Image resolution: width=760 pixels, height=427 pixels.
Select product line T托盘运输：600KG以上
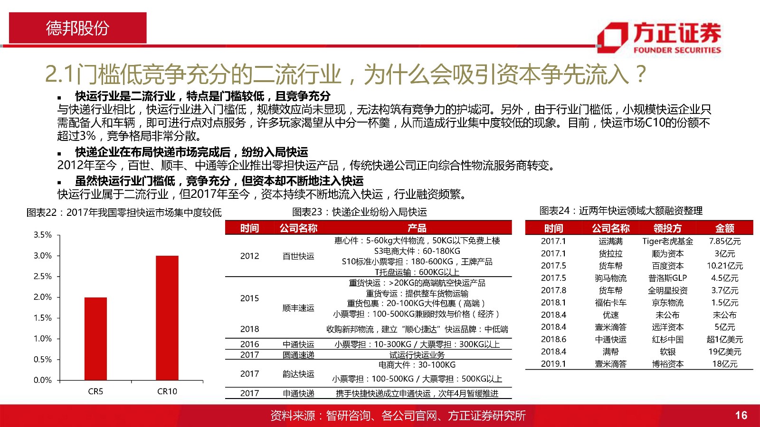(x=417, y=272)
